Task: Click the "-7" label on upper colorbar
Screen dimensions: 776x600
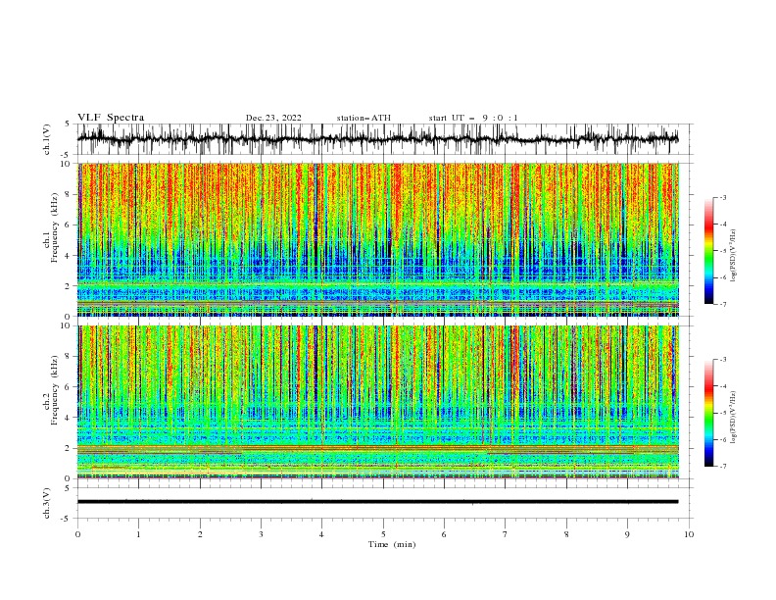Action: pyautogui.click(x=723, y=305)
